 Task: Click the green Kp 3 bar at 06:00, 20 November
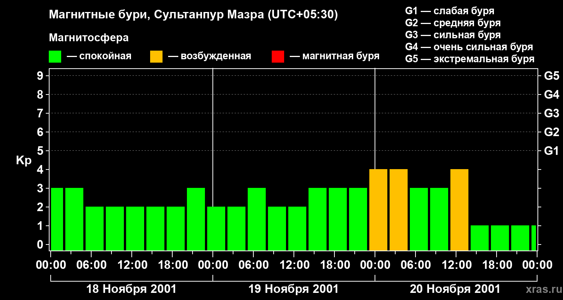pyautogui.click(x=419, y=219)
